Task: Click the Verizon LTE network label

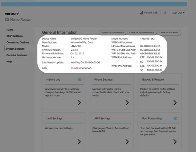Action: 151,13
